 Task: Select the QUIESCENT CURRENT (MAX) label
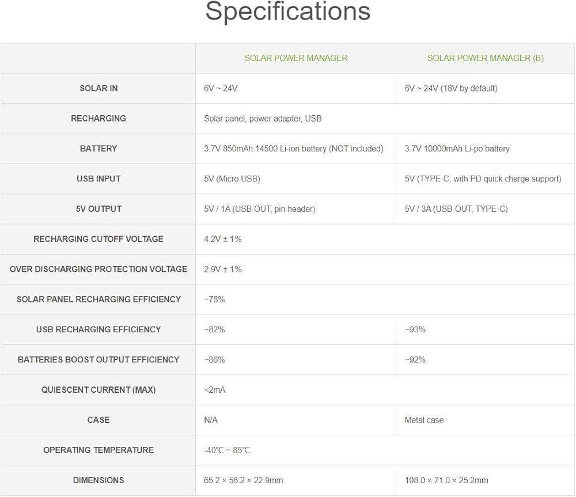pos(98,390)
